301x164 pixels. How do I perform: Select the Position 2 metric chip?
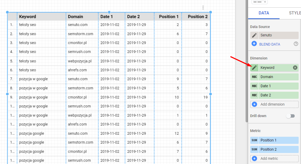coord(274,149)
